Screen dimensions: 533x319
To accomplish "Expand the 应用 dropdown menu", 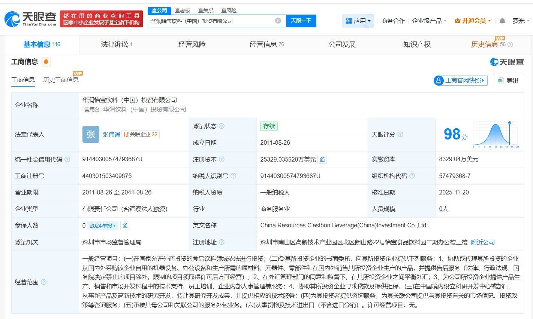I will point(358,21).
